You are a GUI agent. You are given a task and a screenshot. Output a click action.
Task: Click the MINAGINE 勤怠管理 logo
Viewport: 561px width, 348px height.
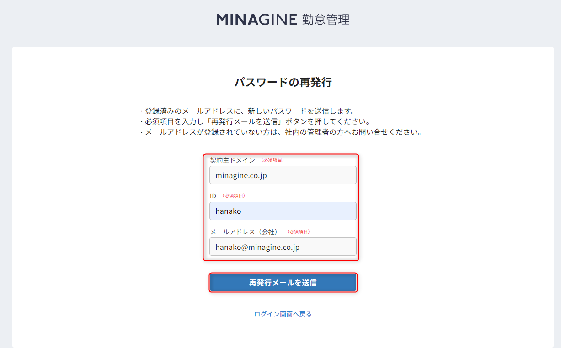[x=283, y=20]
